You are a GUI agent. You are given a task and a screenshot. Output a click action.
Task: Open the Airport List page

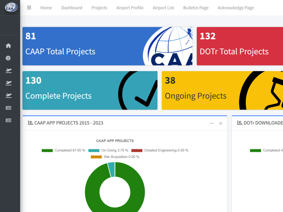(x=163, y=8)
